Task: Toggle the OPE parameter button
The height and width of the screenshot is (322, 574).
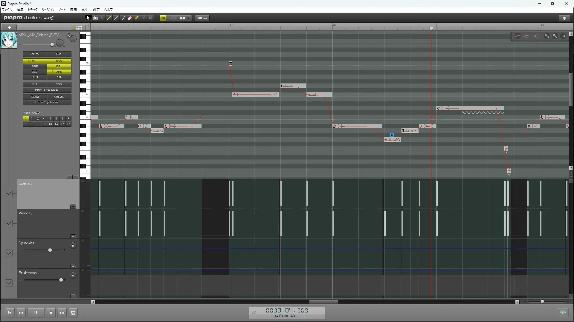Action: point(59,72)
